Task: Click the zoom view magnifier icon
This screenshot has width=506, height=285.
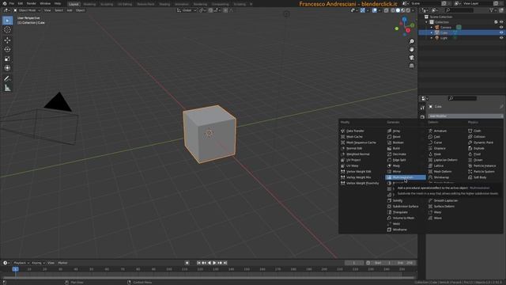Action: click(411, 42)
